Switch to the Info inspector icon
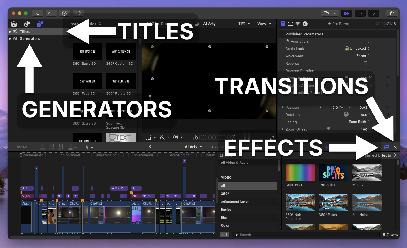Image resolution: width=407 pixels, height=248 pixels. pos(305,24)
